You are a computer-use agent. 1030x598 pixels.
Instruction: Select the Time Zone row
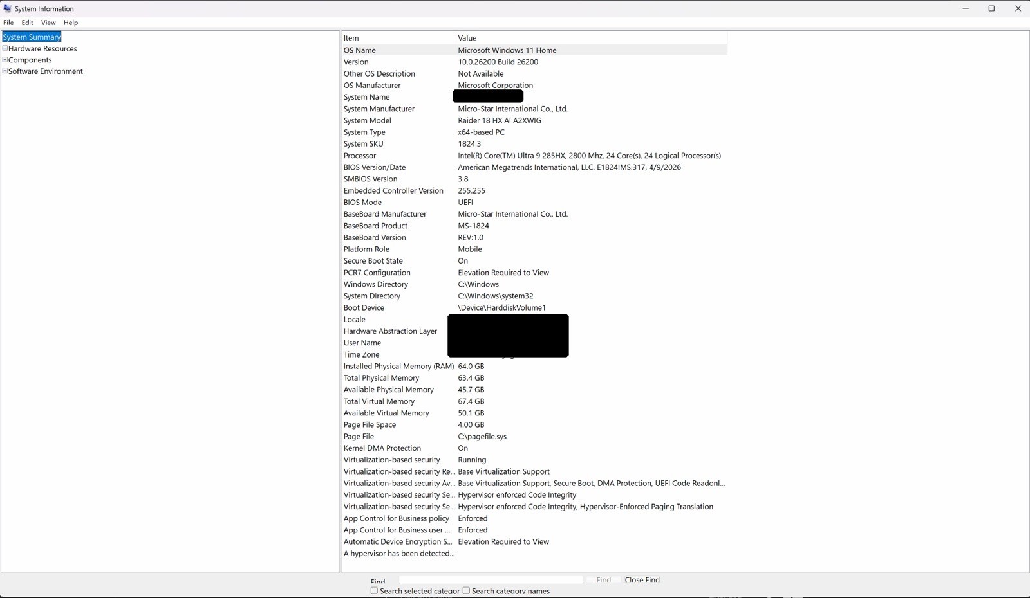click(534, 355)
